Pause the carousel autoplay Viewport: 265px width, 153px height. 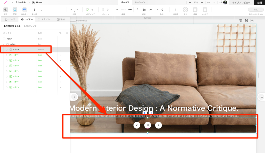pyautogui.click(x=148, y=125)
